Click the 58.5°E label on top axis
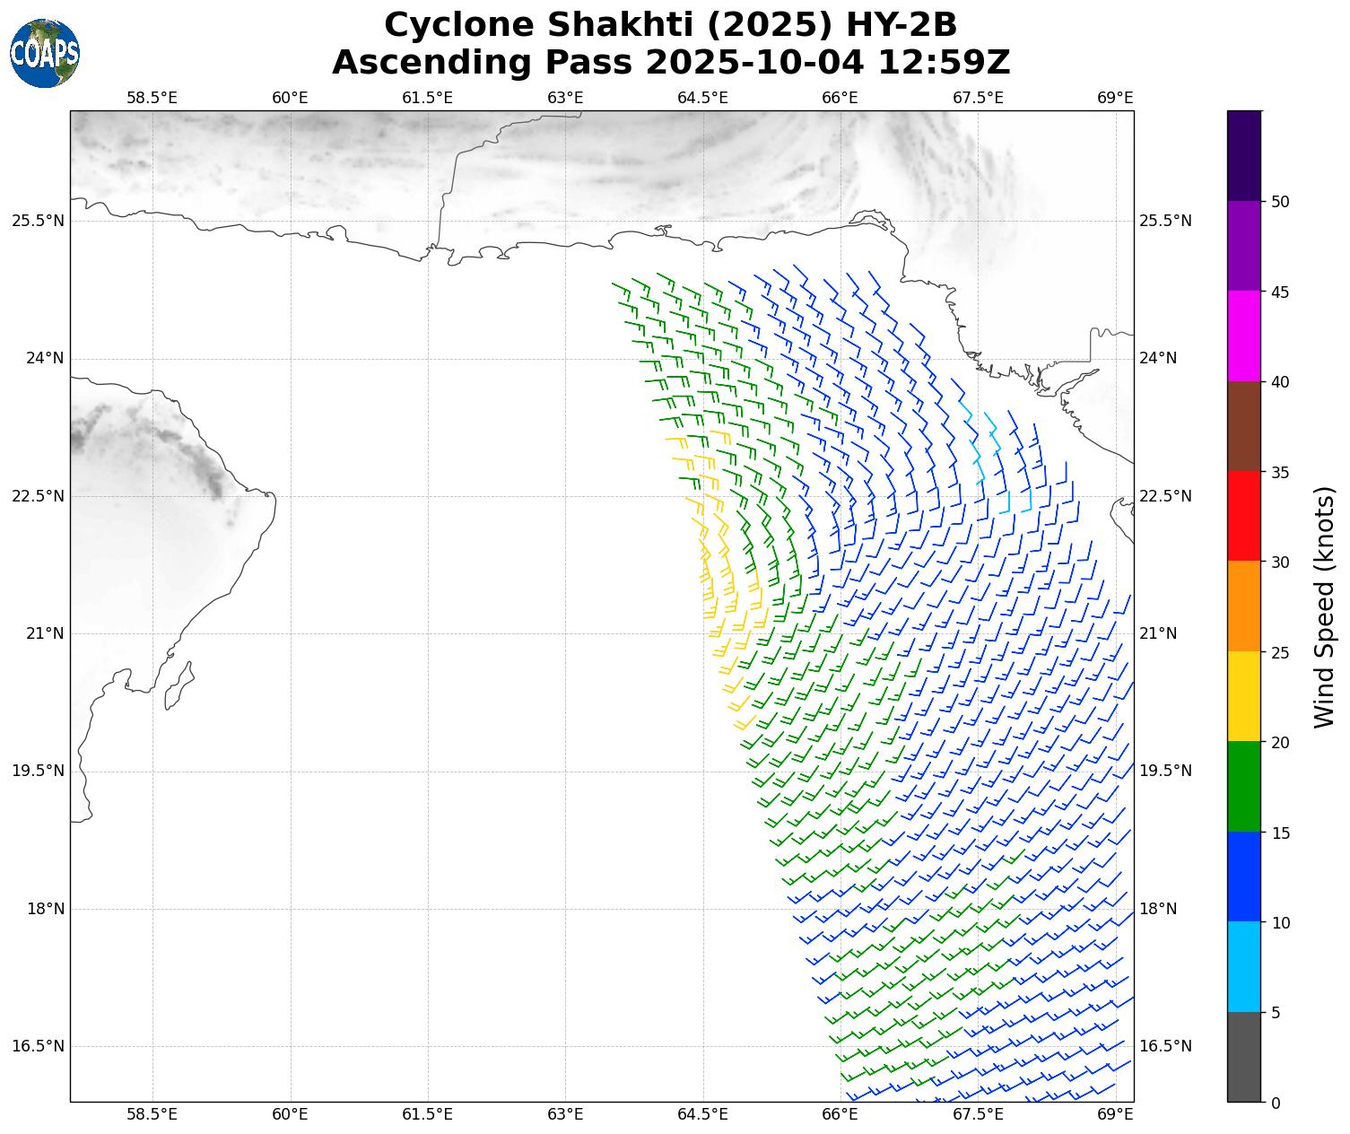The width and height of the screenshot is (1350, 1134). [152, 98]
